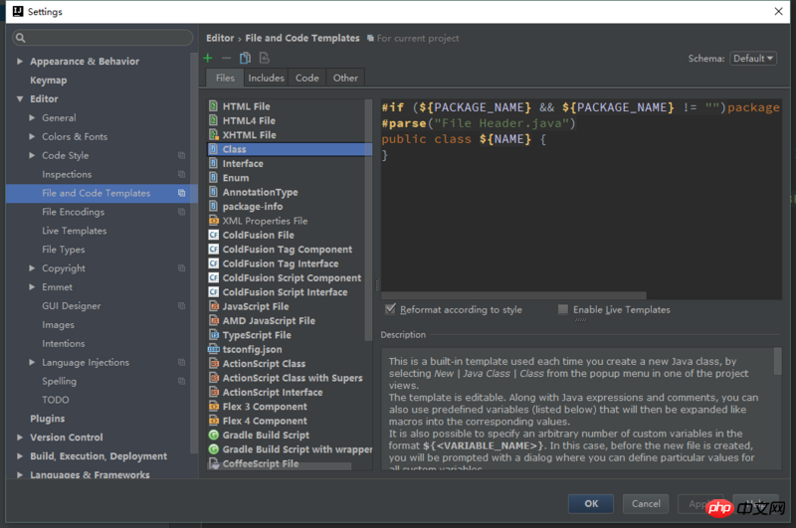Click the Reset to Default template icon
The width and height of the screenshot is (796, 528).
pos(264,59)
